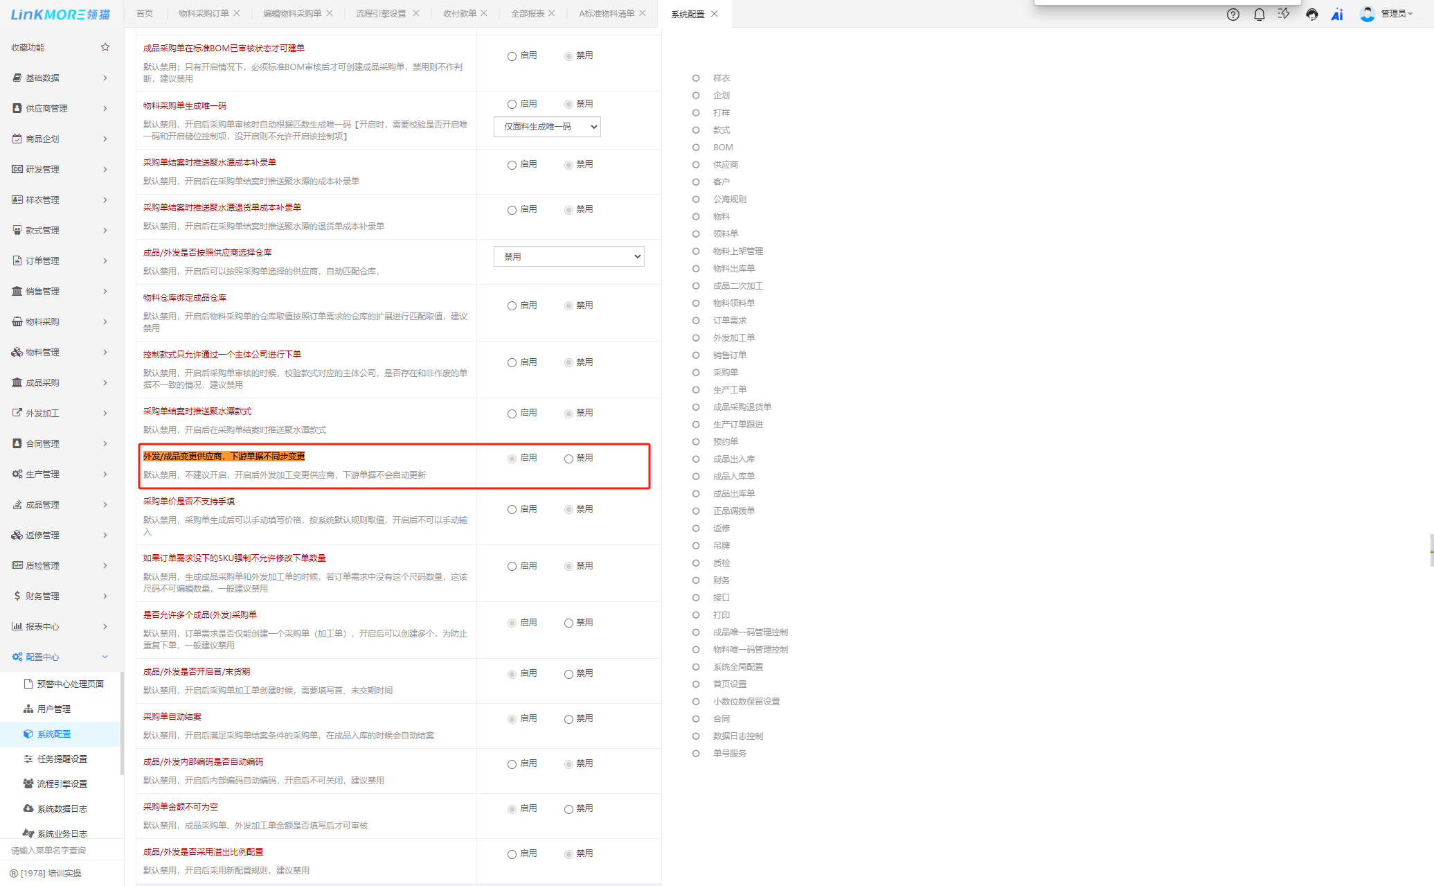Click the translate language icon in header
This screenshot has width=1434, height=886.
[x=1284, y=14]
